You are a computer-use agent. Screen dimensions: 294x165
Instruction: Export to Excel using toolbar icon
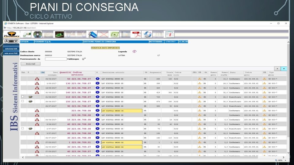point(114,35)
